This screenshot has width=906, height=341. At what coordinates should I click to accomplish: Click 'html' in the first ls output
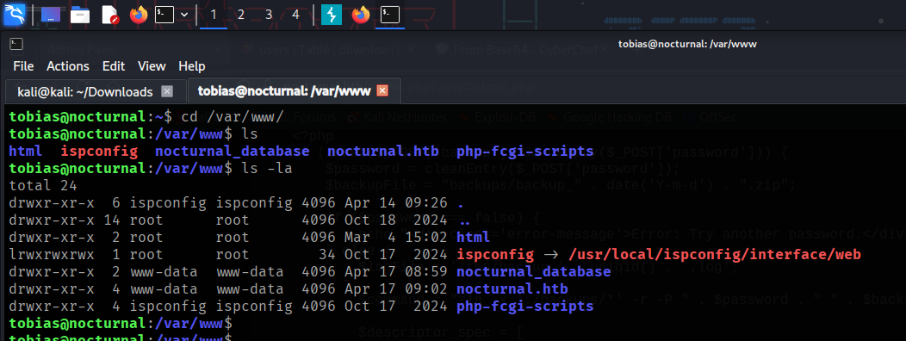26,152
